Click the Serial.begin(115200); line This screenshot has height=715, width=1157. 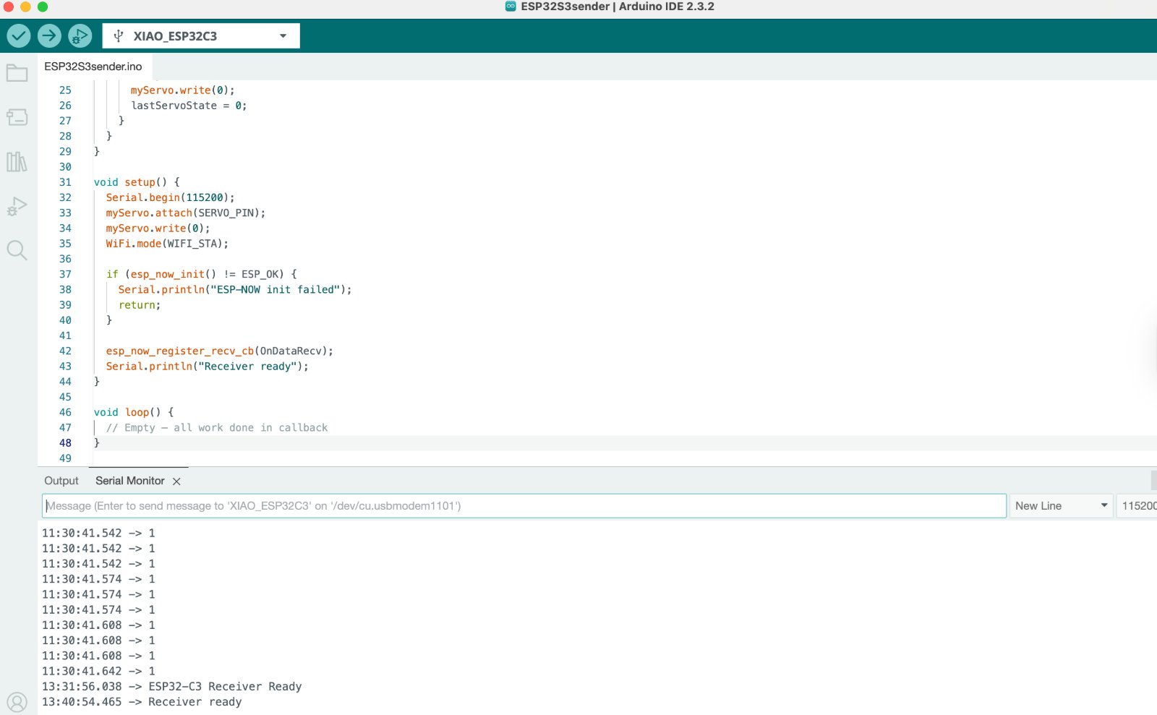[171, 197]
